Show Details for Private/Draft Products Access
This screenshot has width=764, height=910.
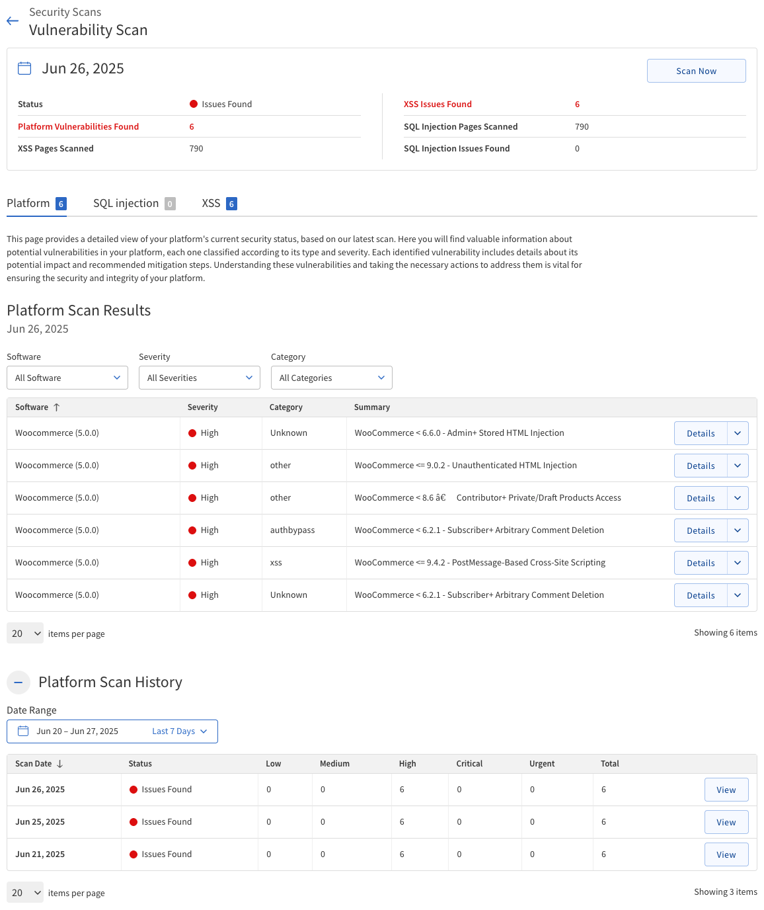(x=701, y=498)
